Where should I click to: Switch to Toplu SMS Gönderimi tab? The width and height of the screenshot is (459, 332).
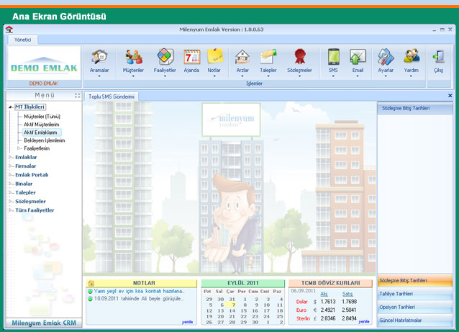pos(112,97)
